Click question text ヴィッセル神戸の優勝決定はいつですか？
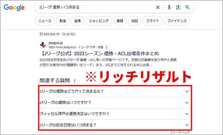This screenshot has height=135, width=223. click(x=74, y=114)
